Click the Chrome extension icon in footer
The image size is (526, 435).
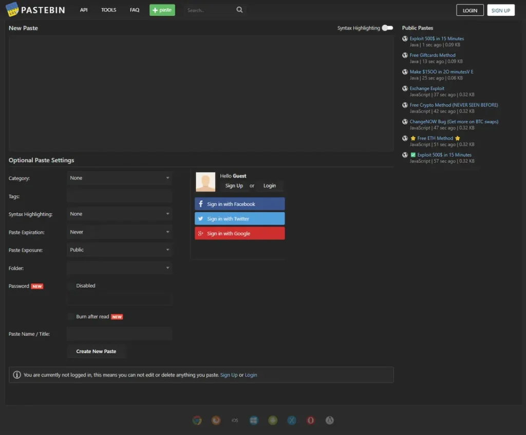point(197,420)
